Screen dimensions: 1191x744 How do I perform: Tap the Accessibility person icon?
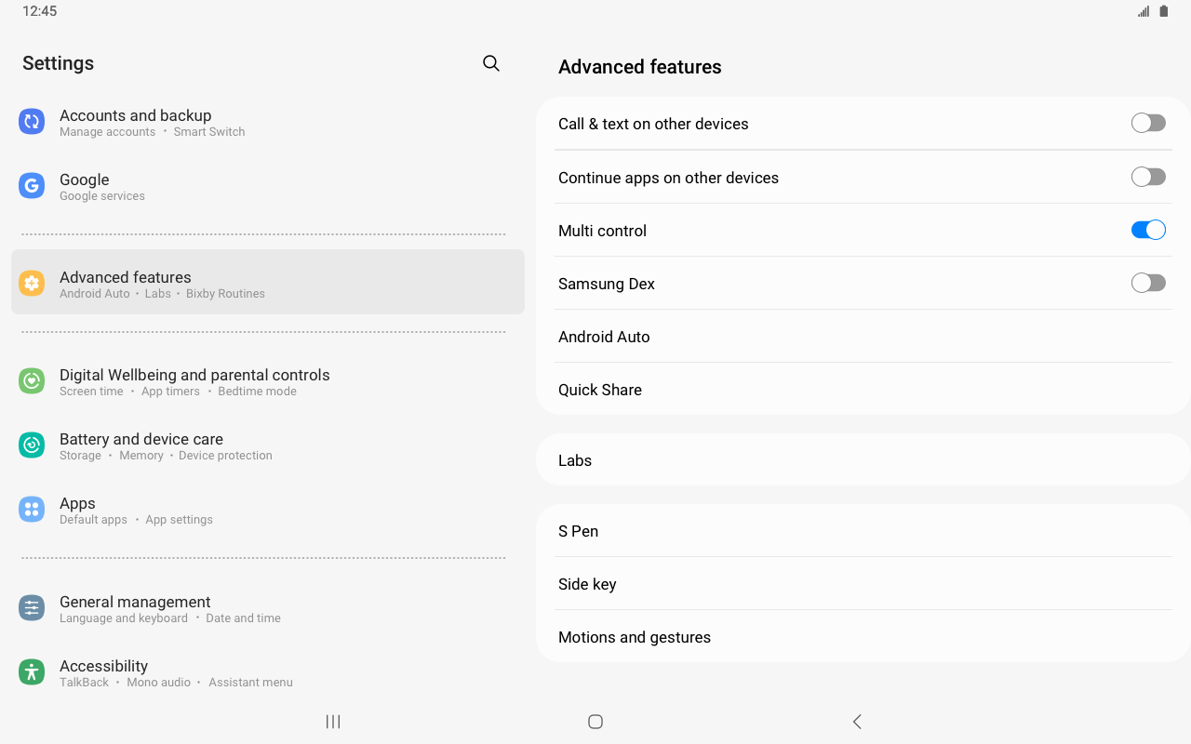(32, 672)
